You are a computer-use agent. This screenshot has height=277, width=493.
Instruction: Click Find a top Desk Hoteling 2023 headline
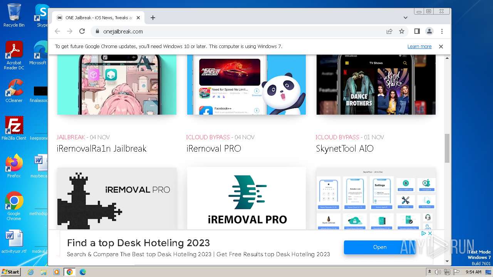click(x=138, y=243)
